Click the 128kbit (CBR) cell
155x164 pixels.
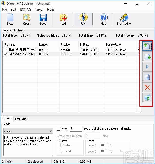point(89,54)
